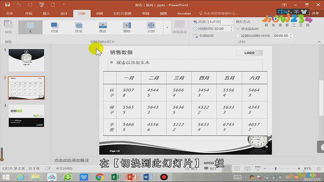
Task: Open the 文件 menu
Action: pos(9,13)
